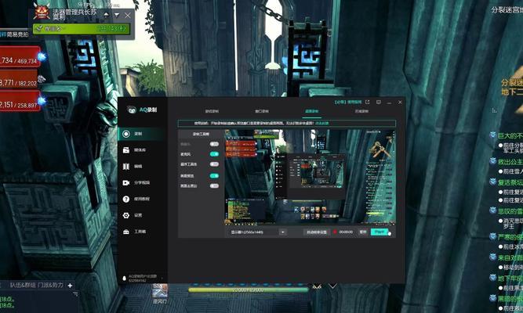Open the 录制 record section in AQ sidebar

click(x=141, y=134)
